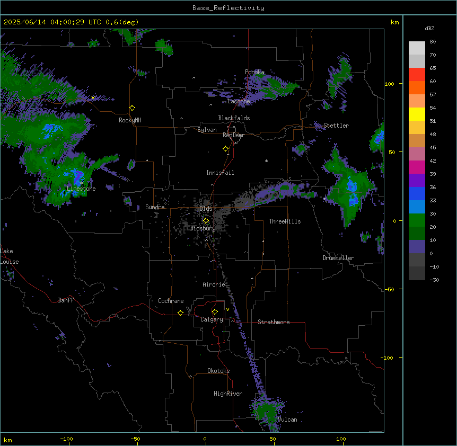Click the km unit label at top right
Viewport: 457px width, 446px height.
point(395,22)
